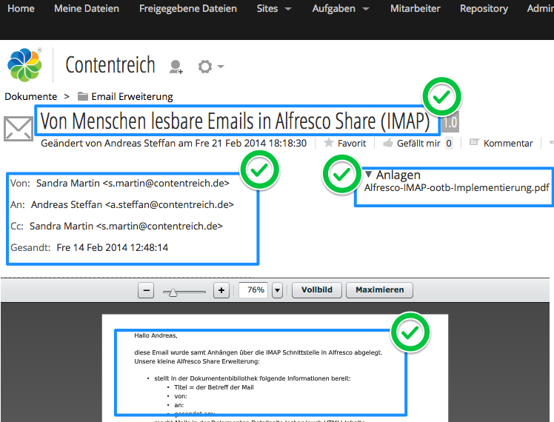
Task: Mark document as Favorit with star
Action: point(329,143)
